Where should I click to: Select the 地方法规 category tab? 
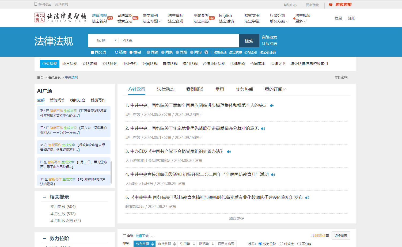(70, 64)
